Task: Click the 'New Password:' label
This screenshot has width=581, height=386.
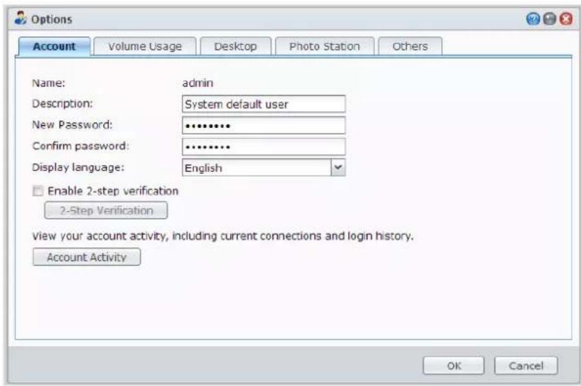Action: click(72, 125)
